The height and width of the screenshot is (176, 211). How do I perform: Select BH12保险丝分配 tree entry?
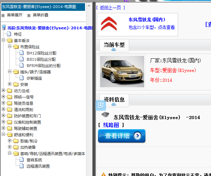[41, 53]
